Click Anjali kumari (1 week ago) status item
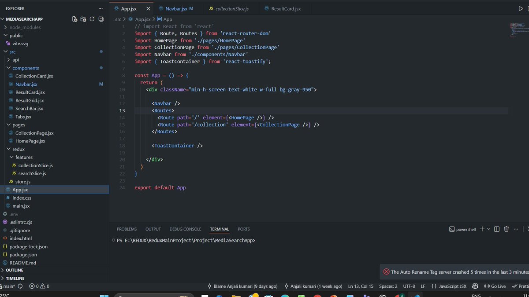This screenshot has width=529, height=297. [x=313, y=286]
